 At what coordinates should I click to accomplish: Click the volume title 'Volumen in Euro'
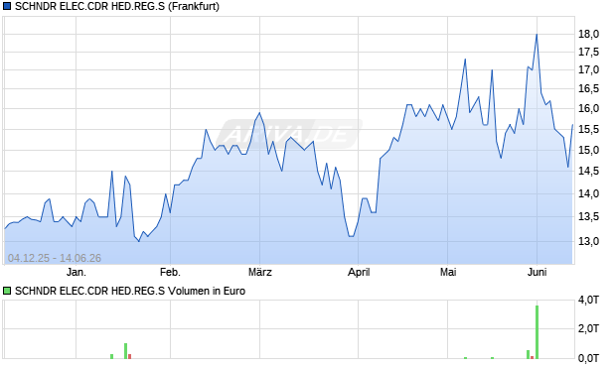207,291
